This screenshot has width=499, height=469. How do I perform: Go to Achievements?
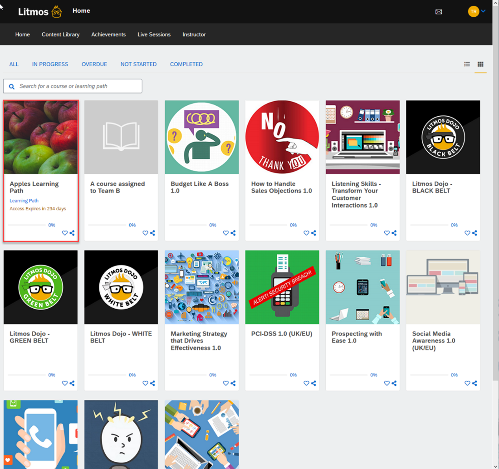(108, 35)
